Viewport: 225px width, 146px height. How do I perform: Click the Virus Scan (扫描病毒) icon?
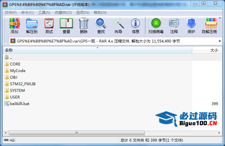pos(156,23)
